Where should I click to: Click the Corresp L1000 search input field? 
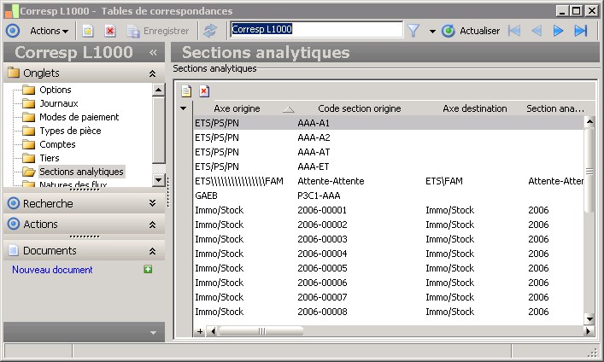point(316,29)
